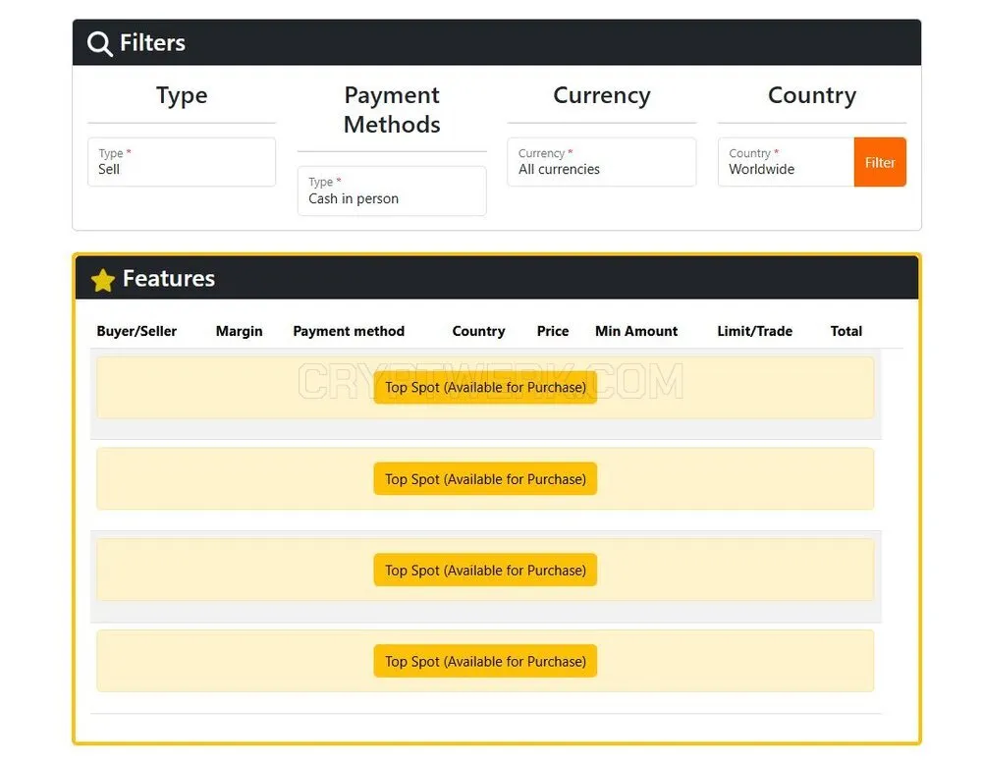Image resolution: width=982 pixels, height=763 pixels.
Task: Open the Payment Methods dropdown showing Cash in person
Action: (x=392, y=191)
